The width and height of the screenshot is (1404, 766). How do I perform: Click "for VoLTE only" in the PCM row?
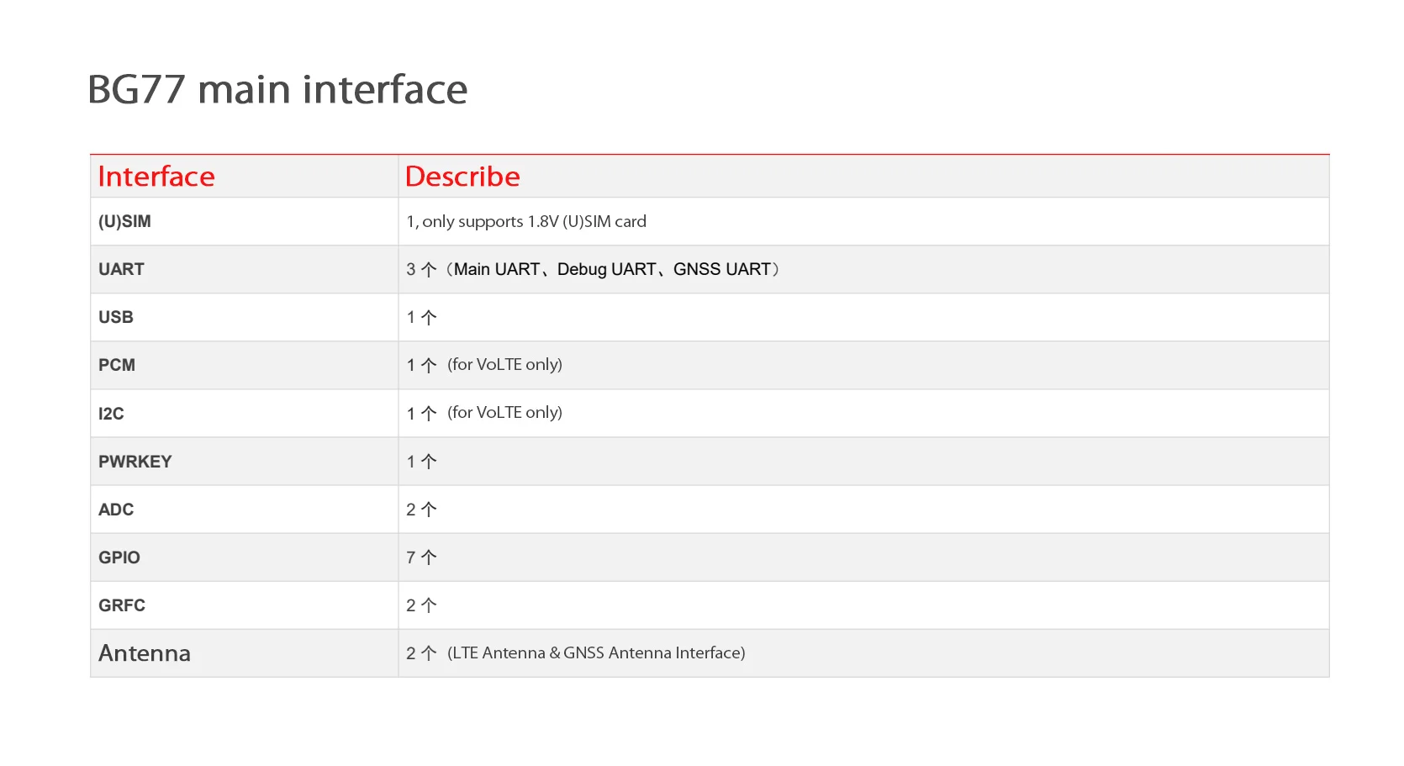[504, 365]
